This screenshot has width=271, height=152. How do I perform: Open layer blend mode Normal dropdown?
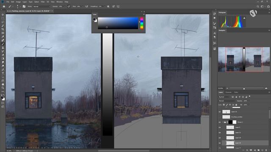point(227,101)
